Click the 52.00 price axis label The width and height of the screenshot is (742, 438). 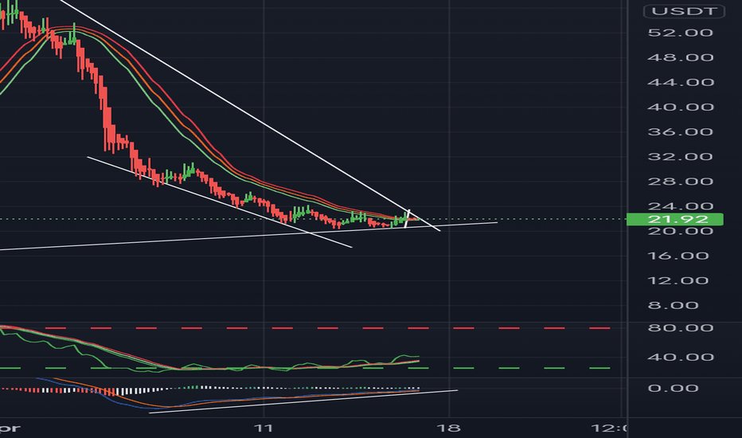pos(680,33)
